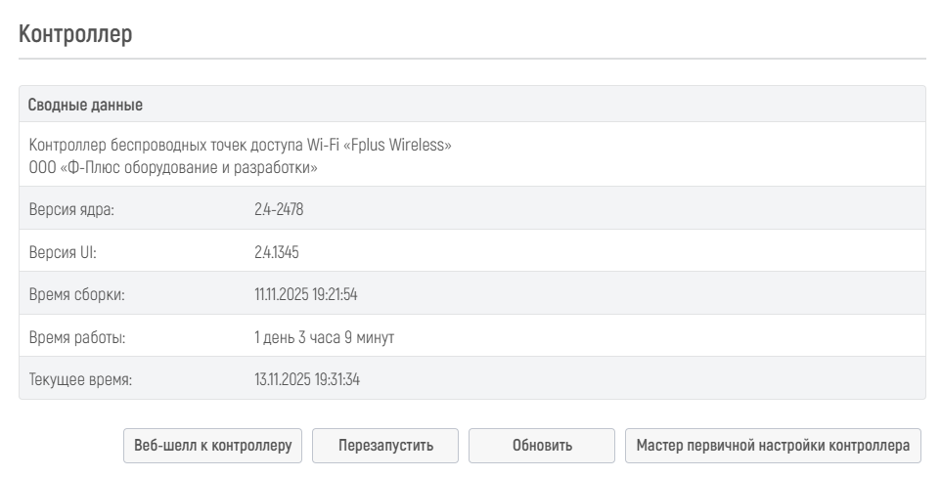Viewport: 941px width, 477px height.
Task: Select uptime value 1 день 3 часа 9 минут
Action: (324, 337)
